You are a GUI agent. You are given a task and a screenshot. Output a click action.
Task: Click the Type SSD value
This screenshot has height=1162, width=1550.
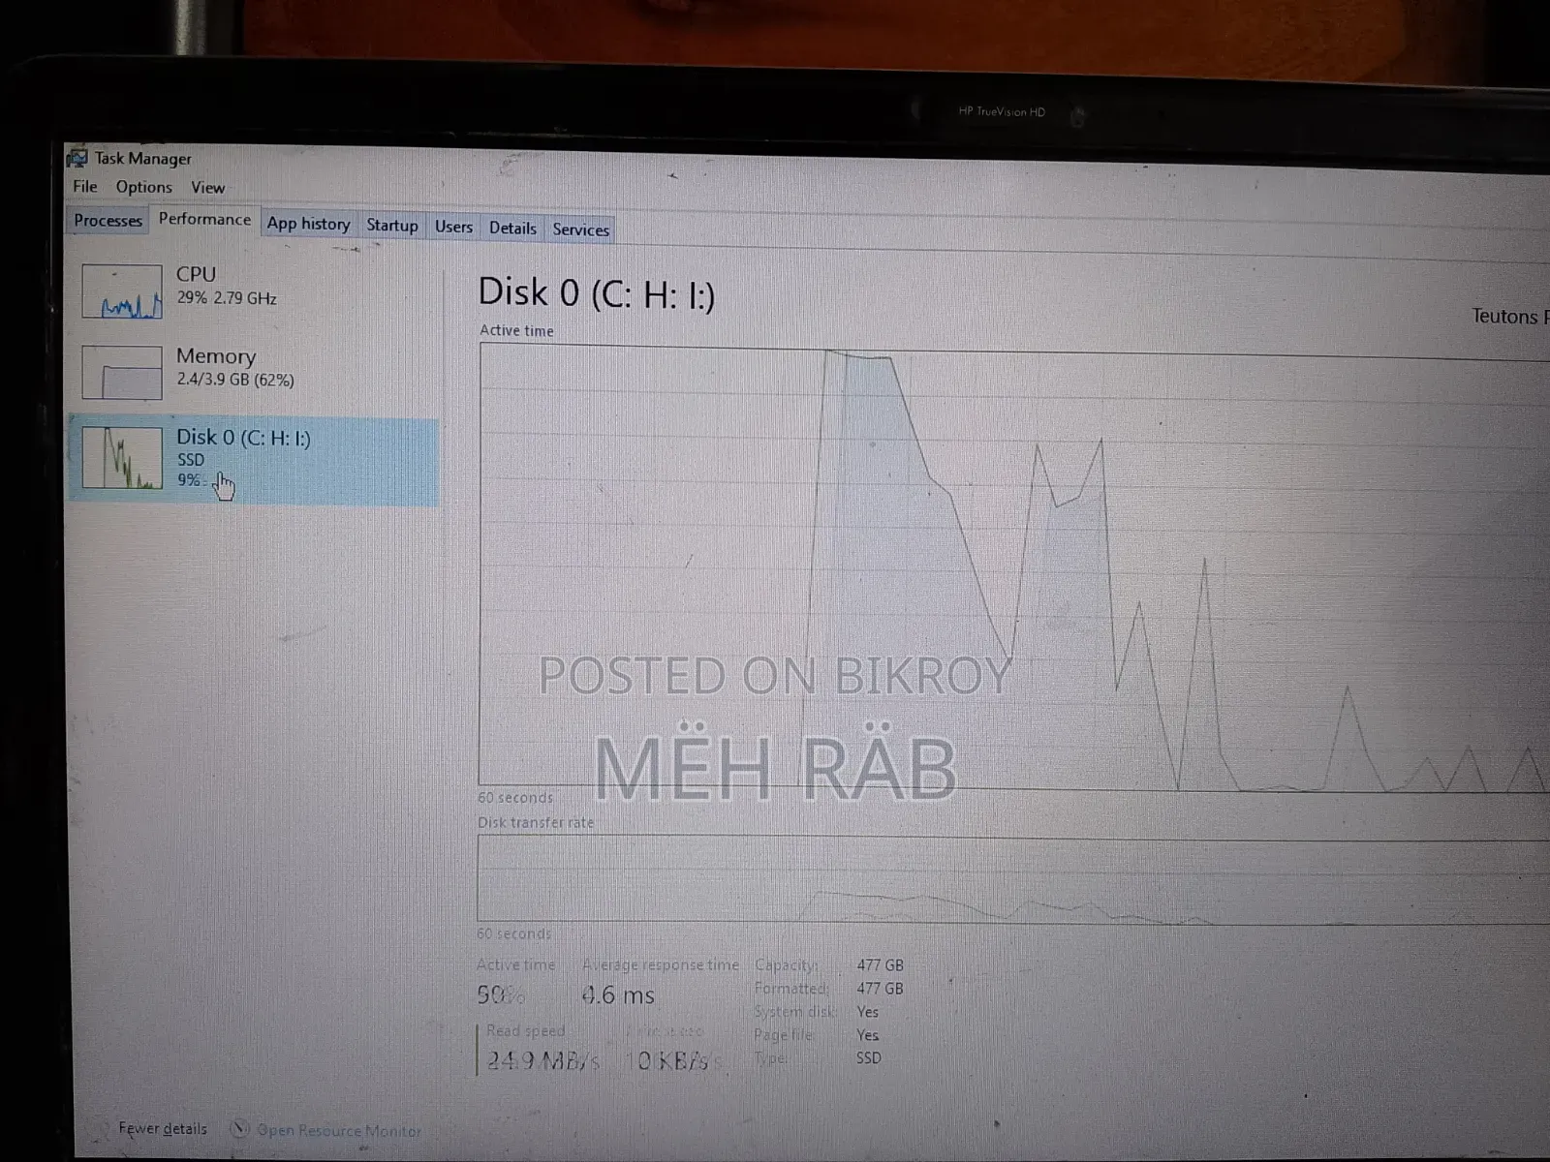[869, 1058]
